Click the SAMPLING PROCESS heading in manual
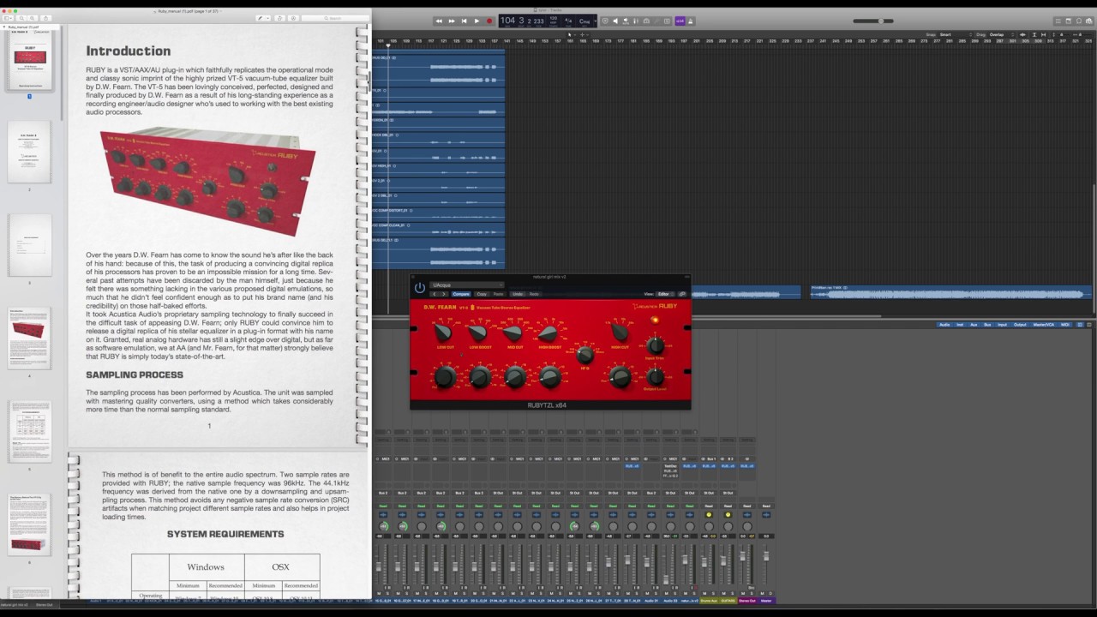This screenshot has width=1097, height=617. click(135, 374)
